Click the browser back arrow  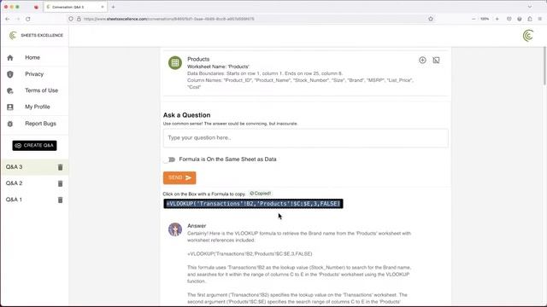8,19
